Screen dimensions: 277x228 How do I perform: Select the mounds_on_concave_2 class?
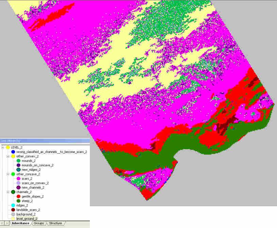(37, 165)
